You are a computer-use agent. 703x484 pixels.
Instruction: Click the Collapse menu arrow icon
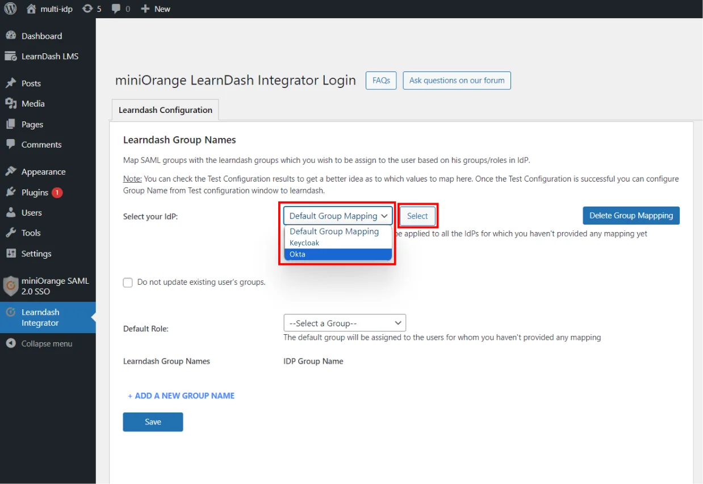[x=11, y=344]
